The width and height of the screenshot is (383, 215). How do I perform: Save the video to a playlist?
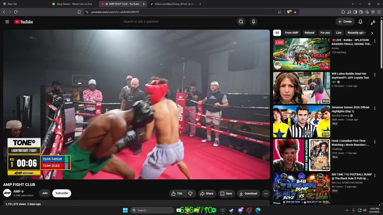(226, 193)
